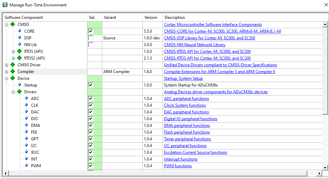Click the I2C blue gem icon

click(x=26, y=145)
